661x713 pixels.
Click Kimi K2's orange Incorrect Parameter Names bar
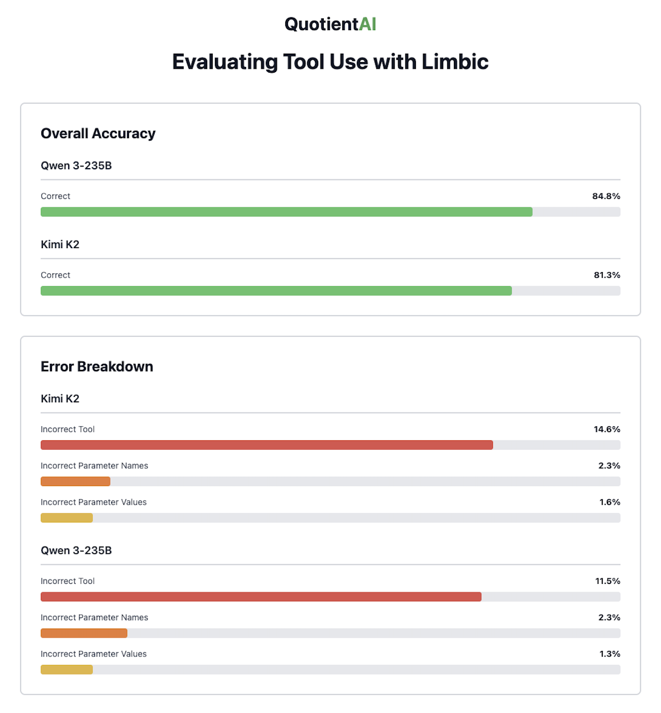(75, 481)
